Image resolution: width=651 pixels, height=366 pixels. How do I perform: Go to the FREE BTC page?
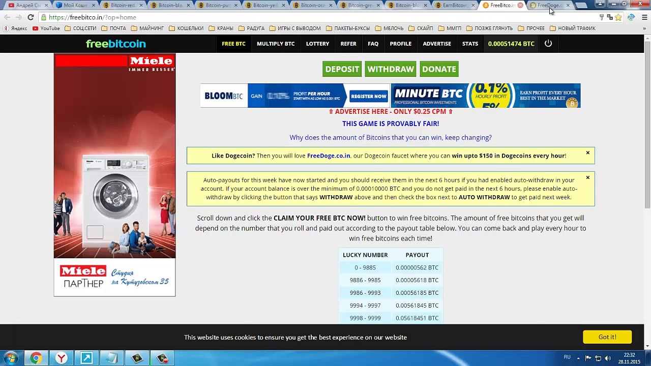(x=233, y=44)
